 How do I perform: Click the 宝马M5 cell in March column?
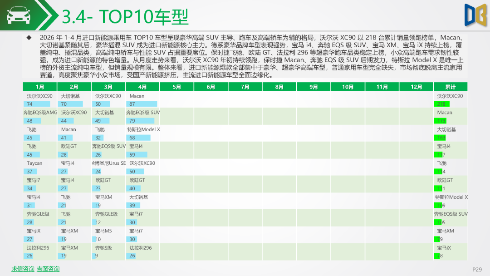pos(103,231)
